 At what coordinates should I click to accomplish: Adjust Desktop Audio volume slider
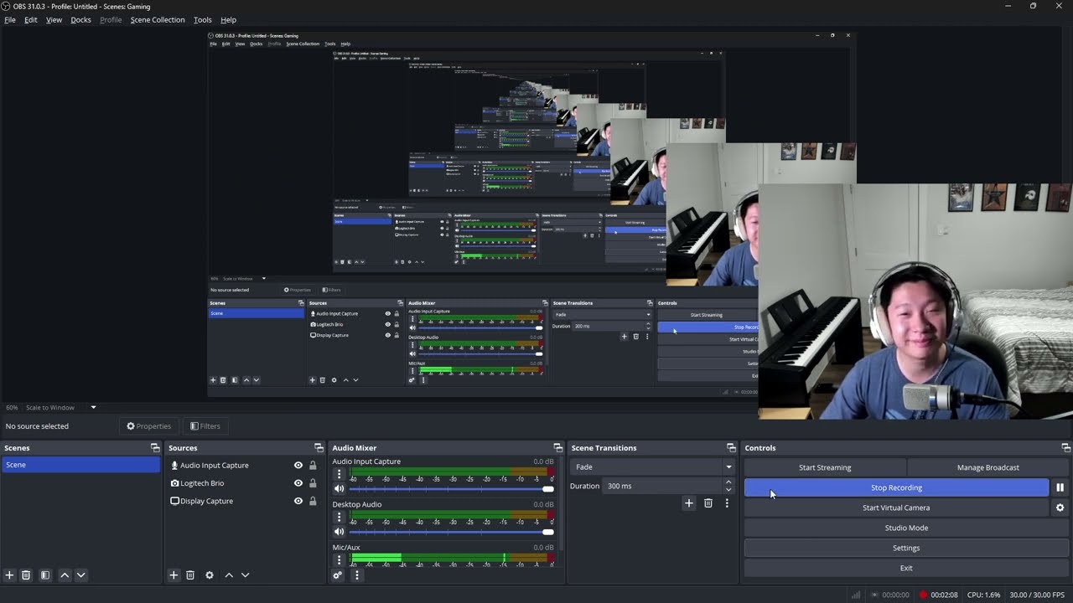pyautogui.click(x=452, y=531)
